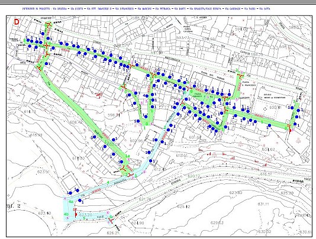Click the elevation marker 629.53
The height and width of the screenshot is (239, 316).
pos(217,222)
